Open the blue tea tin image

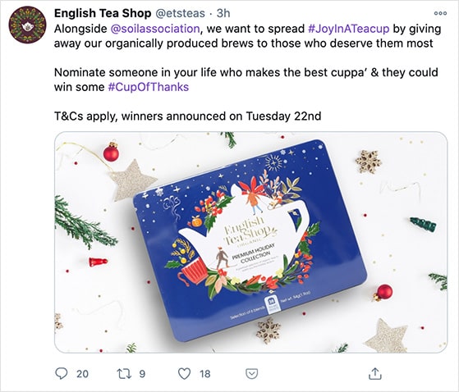tap(251, 242)
